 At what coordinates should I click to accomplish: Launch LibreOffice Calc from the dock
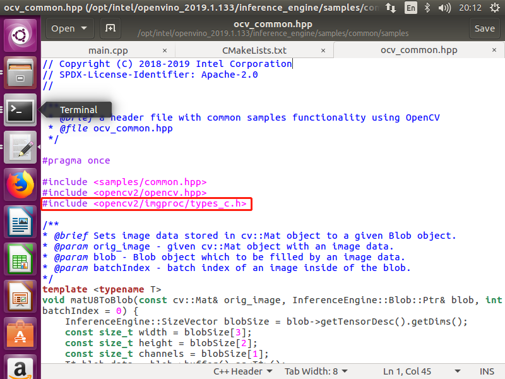pos(19,258)
